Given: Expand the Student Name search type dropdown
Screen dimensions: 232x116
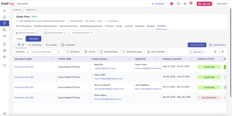Looking at the screenshot, I should tap(22, 52).
